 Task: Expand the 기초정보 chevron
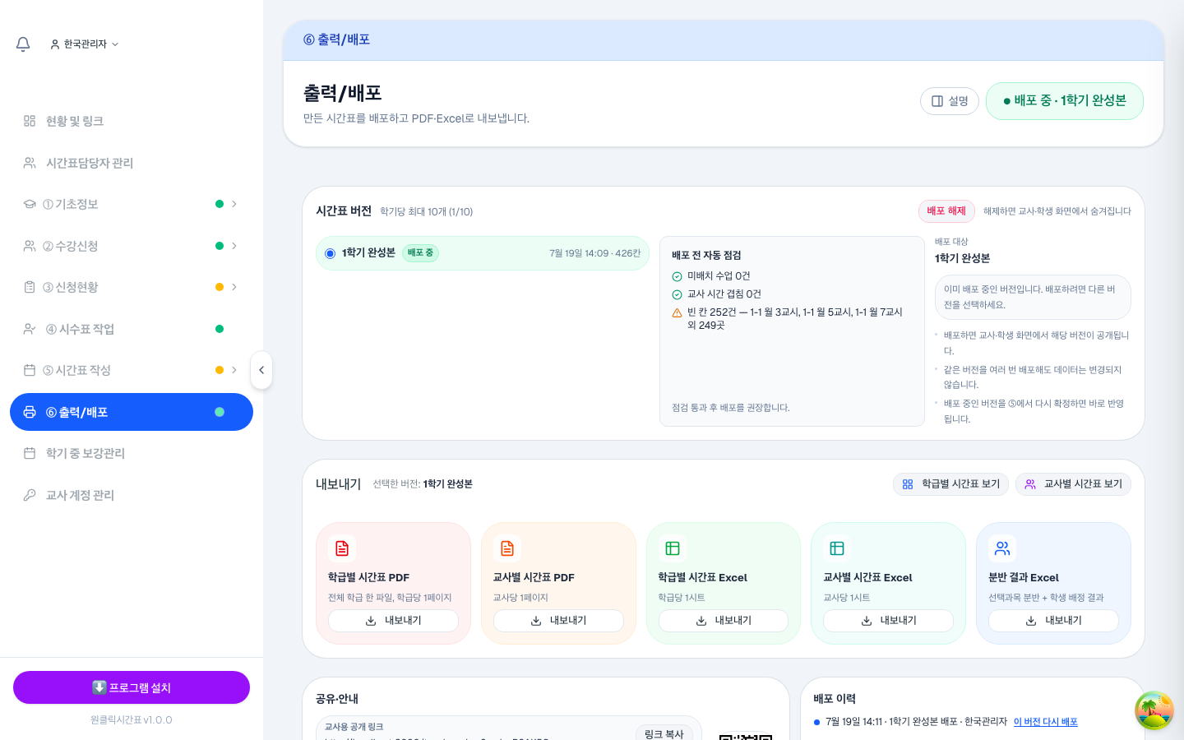(234, 204)
